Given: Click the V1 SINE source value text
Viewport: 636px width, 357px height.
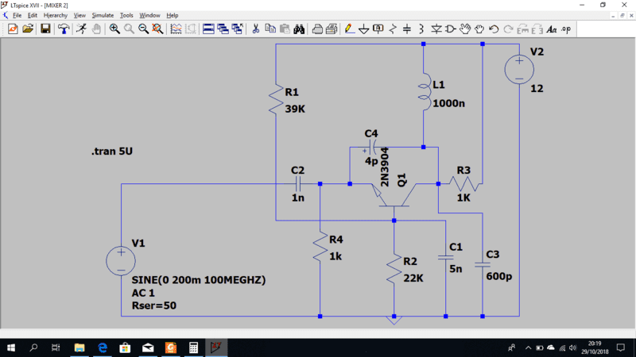Looking at the screenshot, I should pyautogui.click(x=198, y=281).
